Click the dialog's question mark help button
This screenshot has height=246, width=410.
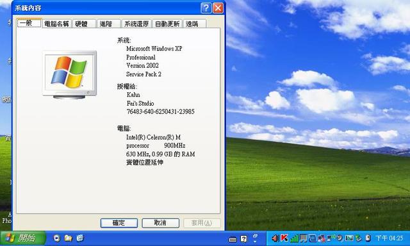206,8
